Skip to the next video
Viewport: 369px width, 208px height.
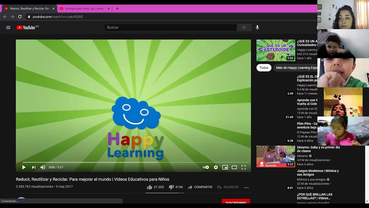(x=34, y=167)
